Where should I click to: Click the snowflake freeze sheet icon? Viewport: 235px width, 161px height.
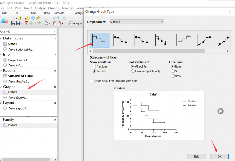click(x=33, y=18)
